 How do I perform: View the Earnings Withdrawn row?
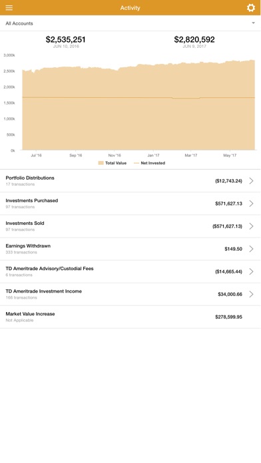pos(130,249)
